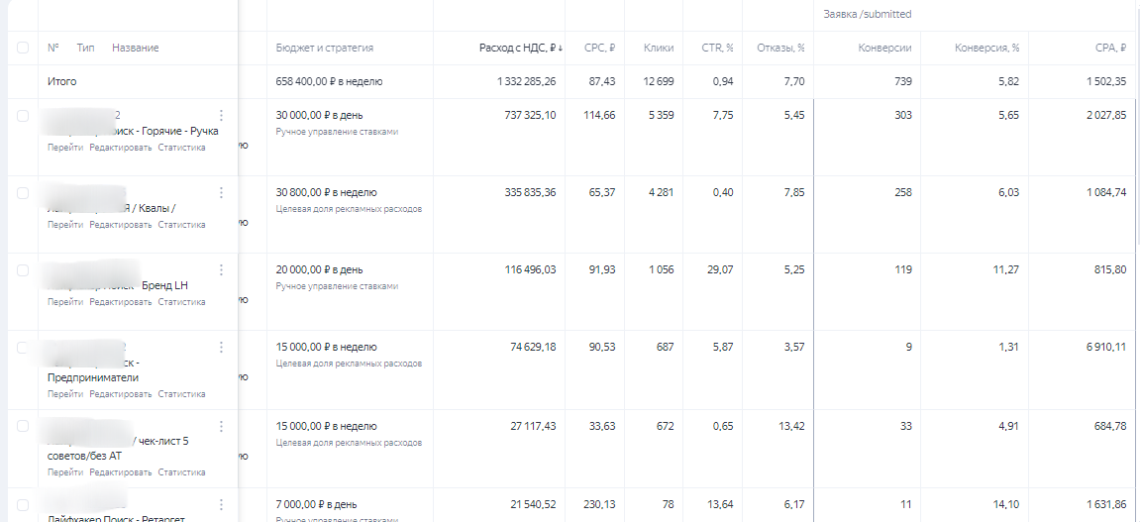Click Редактировать under Предприниматели campaign

[x=121, y=394]
